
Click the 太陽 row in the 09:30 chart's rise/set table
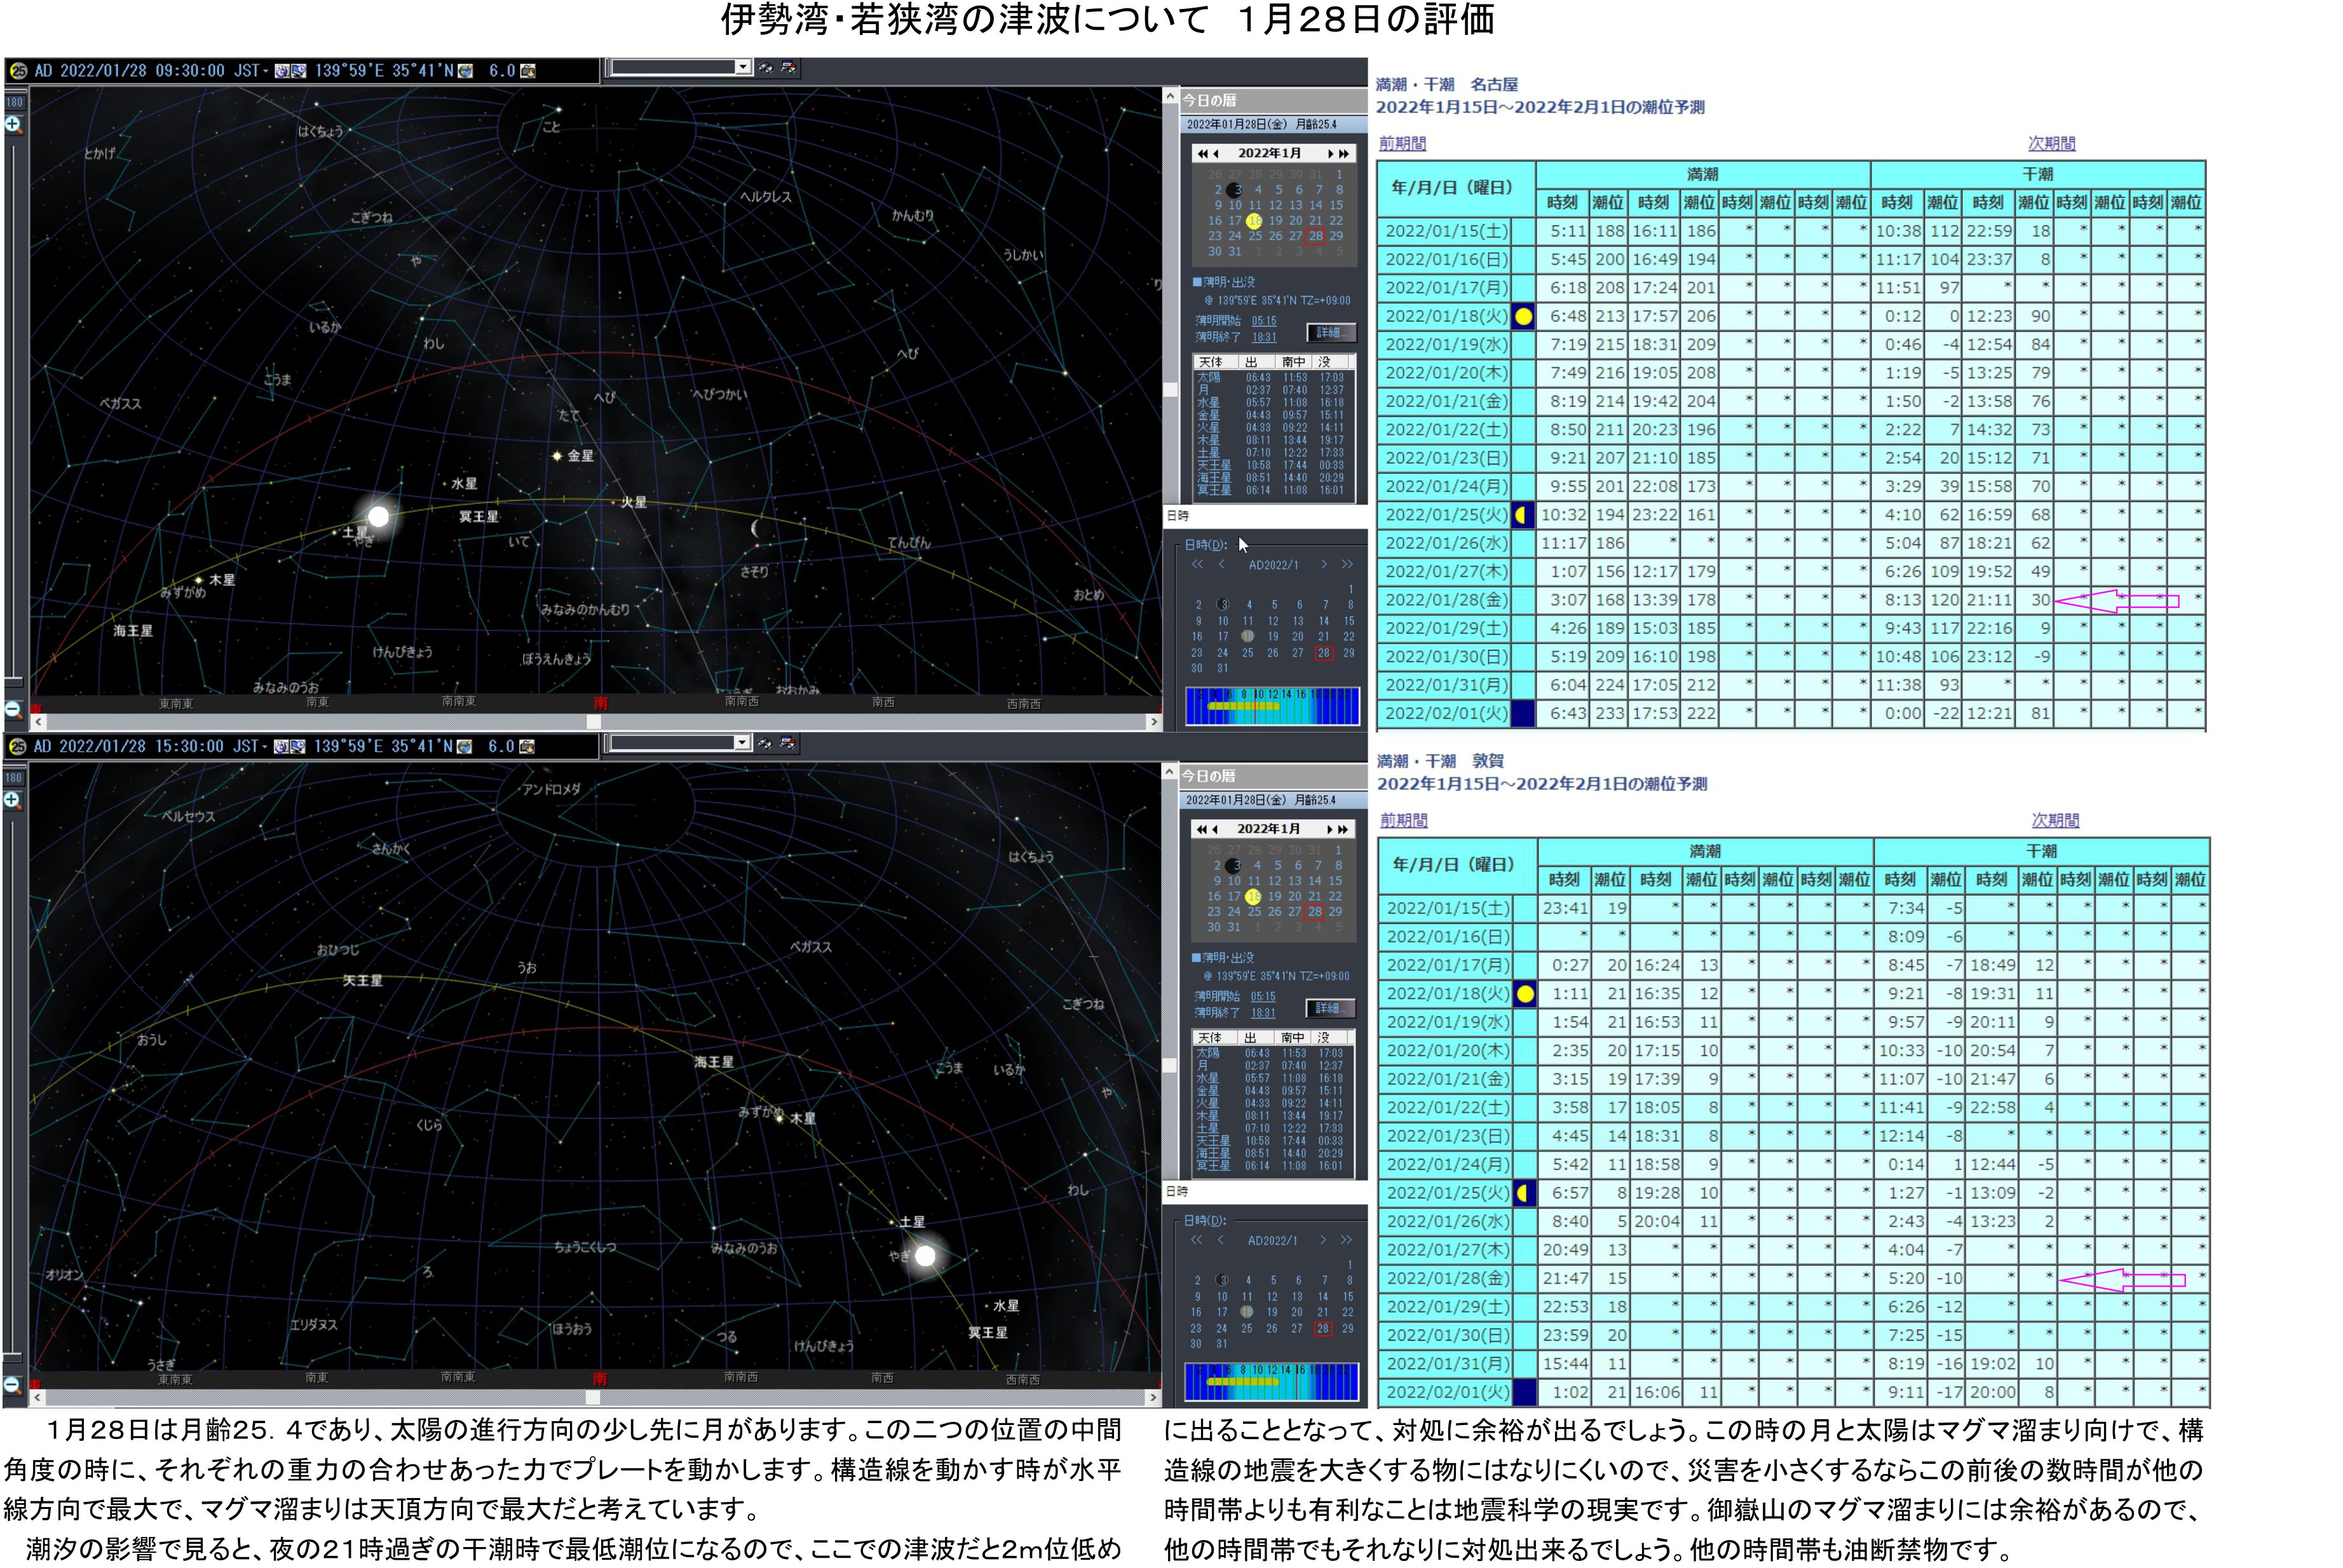(1274, 378)
